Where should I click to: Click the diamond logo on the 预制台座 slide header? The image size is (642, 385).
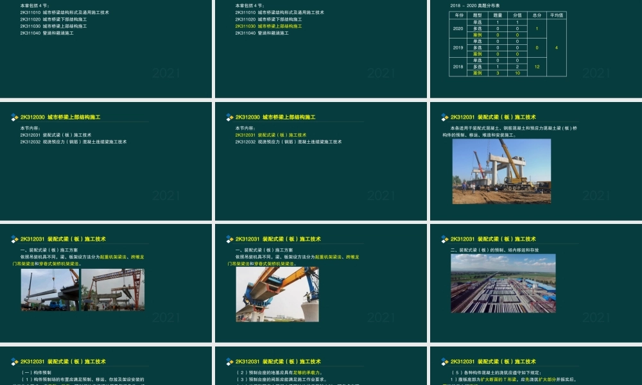pos(230,362)
